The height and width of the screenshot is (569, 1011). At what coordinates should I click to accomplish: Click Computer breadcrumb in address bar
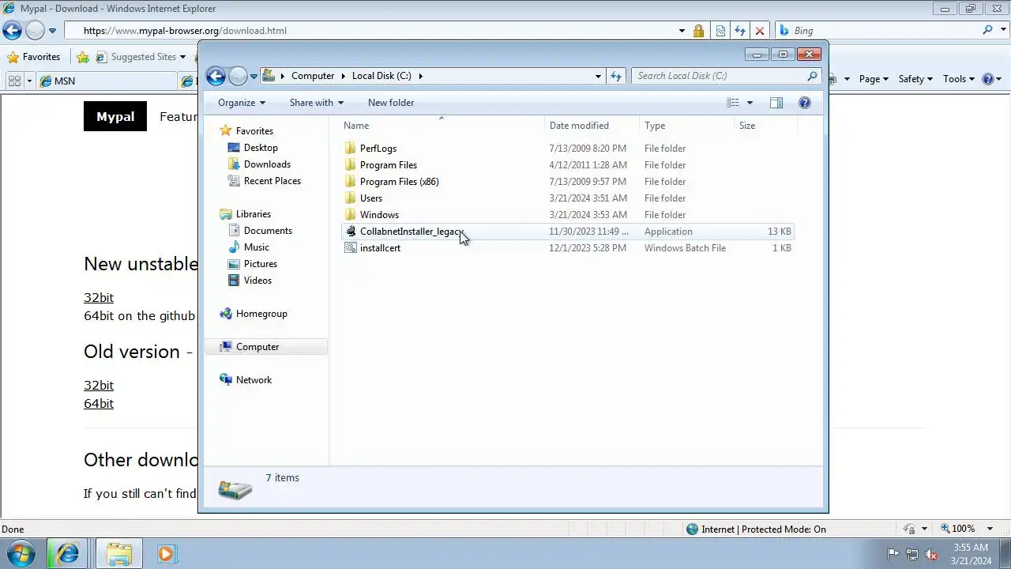pos(313,76)
